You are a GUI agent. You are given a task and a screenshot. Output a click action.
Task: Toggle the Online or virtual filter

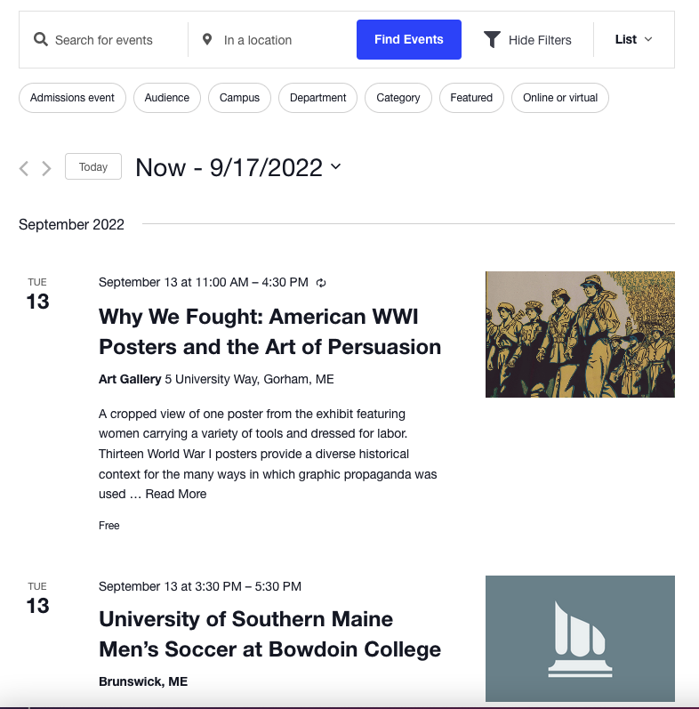click(x=559, y=98)
